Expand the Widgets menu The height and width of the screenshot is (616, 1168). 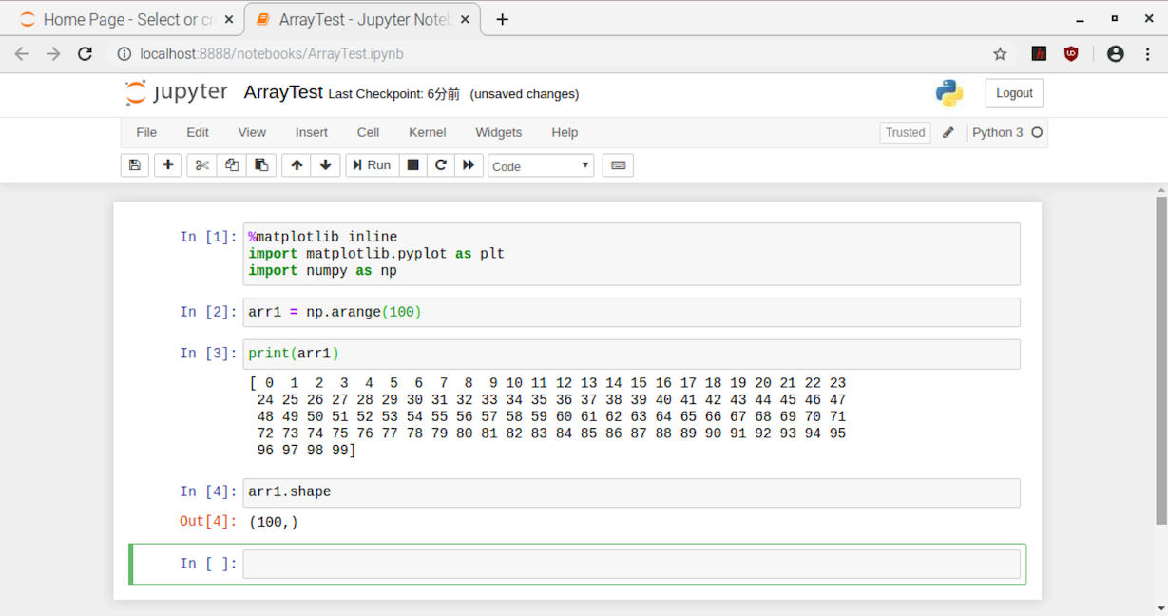tap(498, 132)
